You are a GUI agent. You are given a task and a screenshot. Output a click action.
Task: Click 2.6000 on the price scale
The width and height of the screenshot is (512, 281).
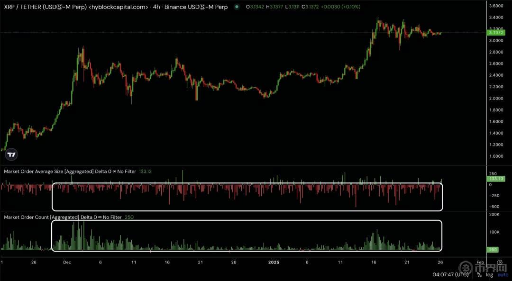(496, 63)
